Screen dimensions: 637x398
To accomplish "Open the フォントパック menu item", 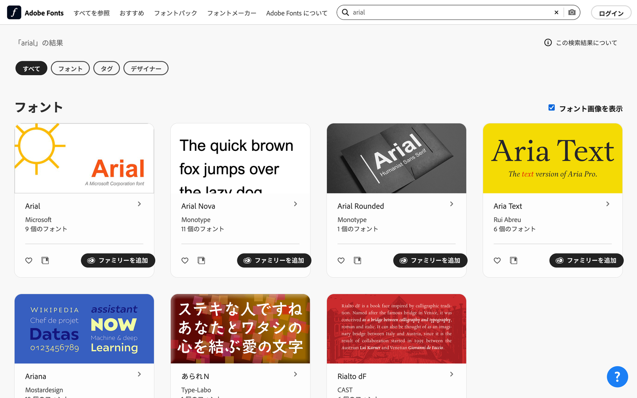I will [176, 13].
